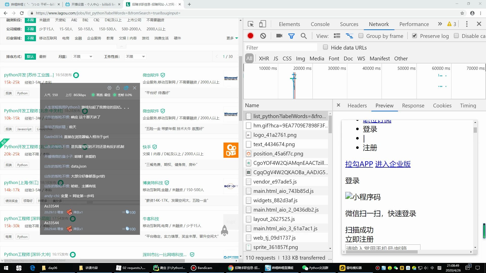The width and height of the screenshot is (486, 273).
Task: Click the 20000 ms mark on the network timeline
Action: coord(303,68)
